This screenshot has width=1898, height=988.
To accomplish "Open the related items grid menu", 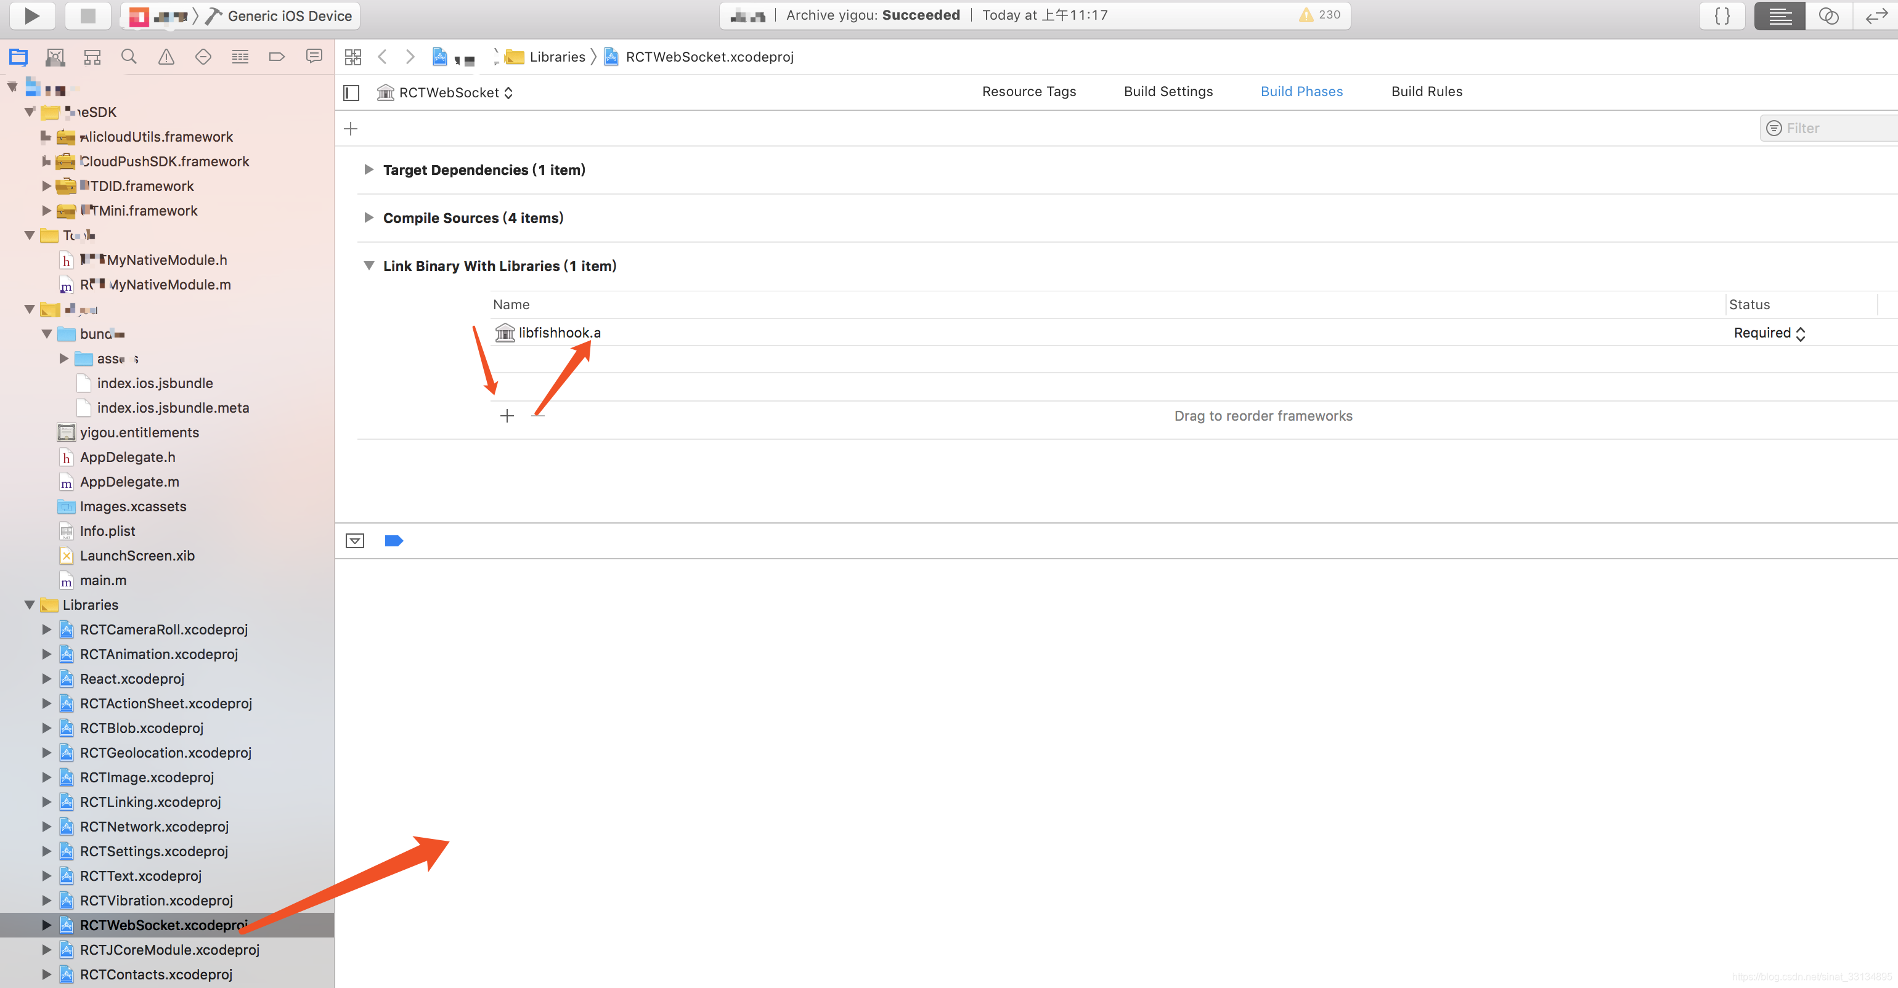I will tap(353, 57).
